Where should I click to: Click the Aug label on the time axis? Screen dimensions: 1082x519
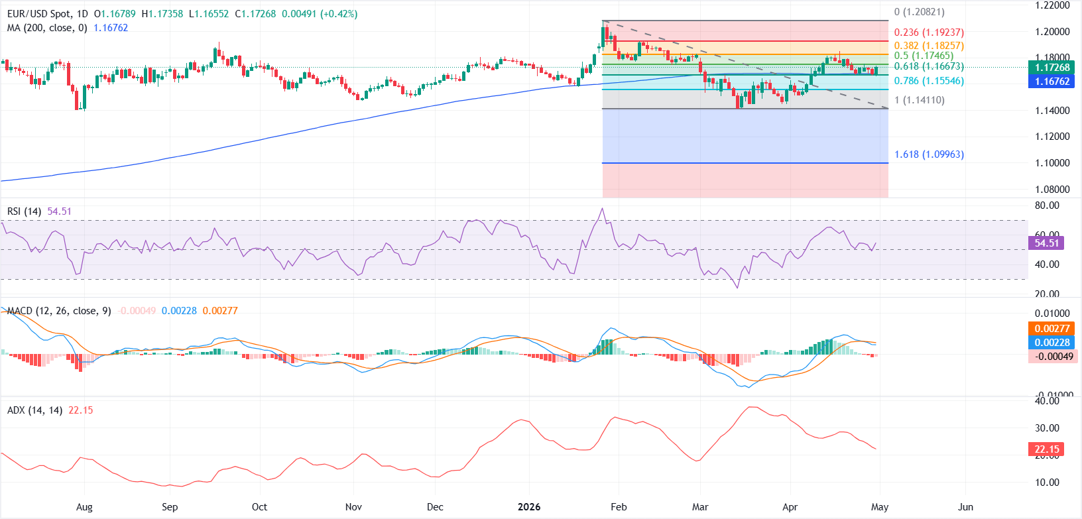coord(84,507)
